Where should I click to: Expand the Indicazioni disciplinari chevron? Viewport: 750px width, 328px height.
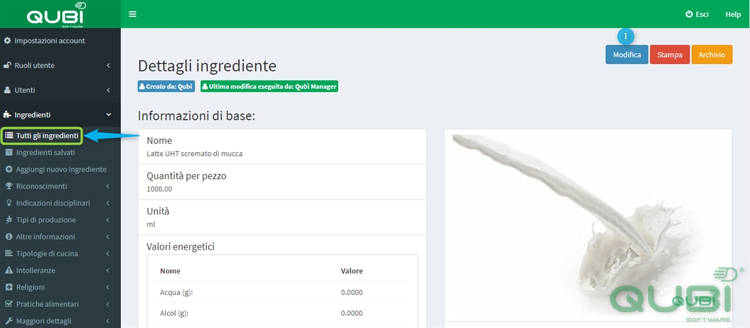point(108,203)
